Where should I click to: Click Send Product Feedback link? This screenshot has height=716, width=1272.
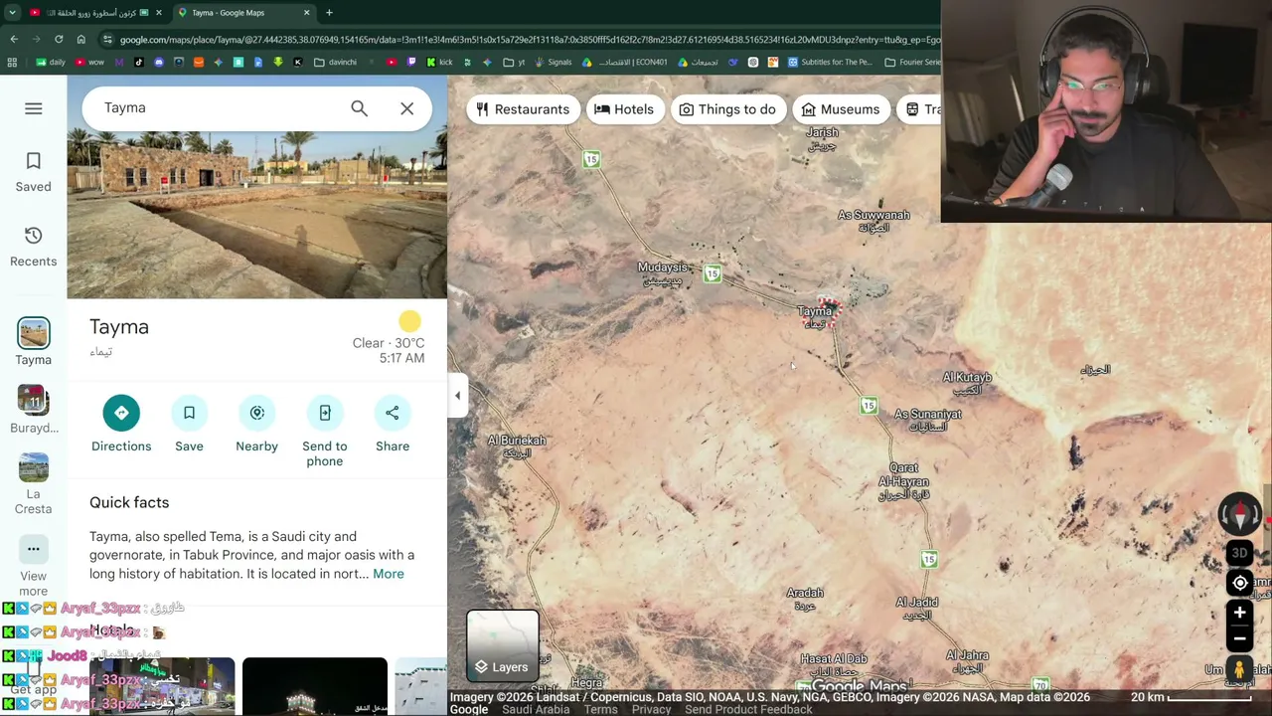click(x=748, y=709)
